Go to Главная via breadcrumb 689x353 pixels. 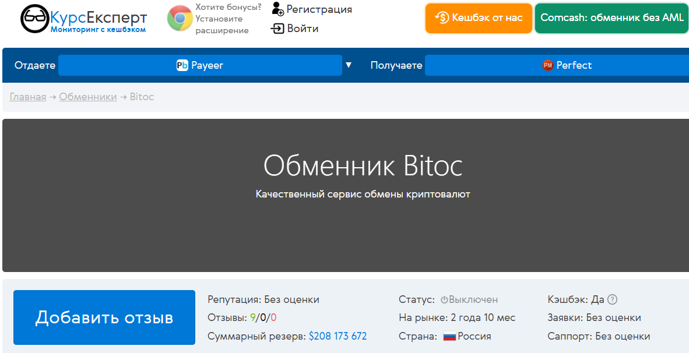coord(27,97)
